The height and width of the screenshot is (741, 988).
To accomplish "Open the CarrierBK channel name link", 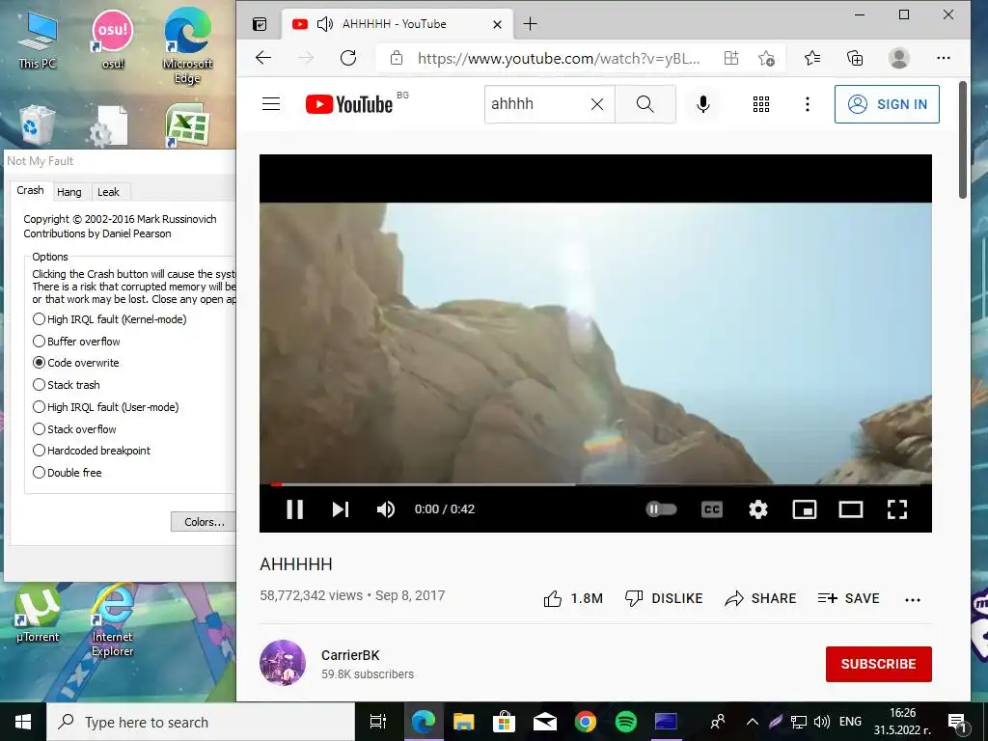I will 350,655.
